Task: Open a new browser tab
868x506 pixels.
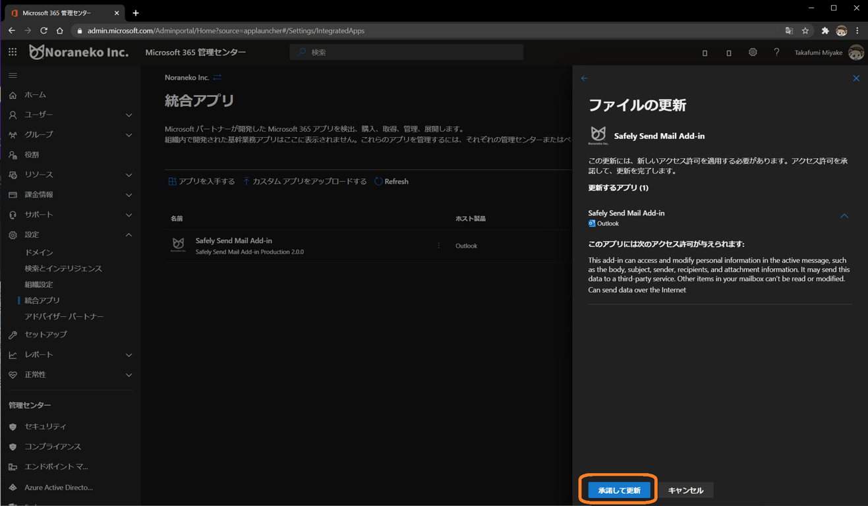Action: point(136,13)
